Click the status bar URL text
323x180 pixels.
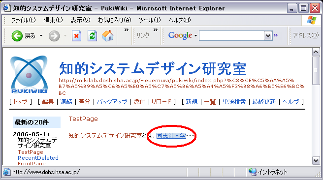[46, 172]
